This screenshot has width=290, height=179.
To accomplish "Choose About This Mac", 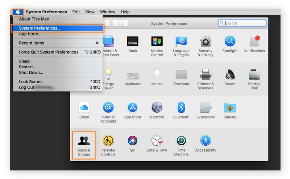I will 58,19.
